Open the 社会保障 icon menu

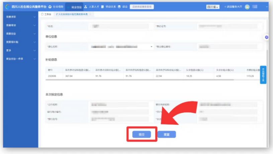click(x=50, y=7)
